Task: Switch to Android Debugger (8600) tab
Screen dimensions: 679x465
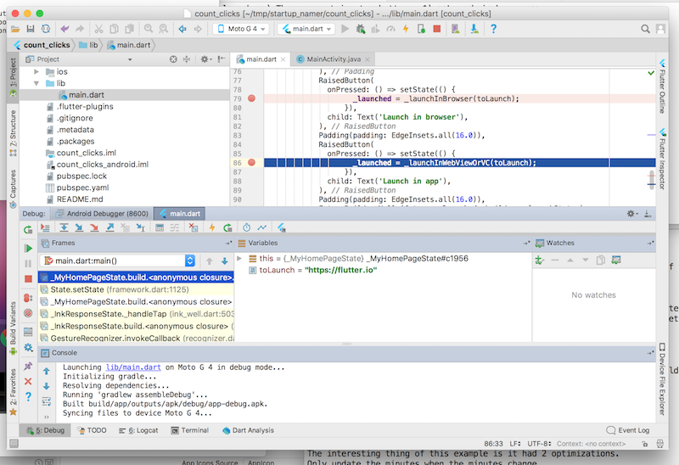Action: (x=102, y=214)
